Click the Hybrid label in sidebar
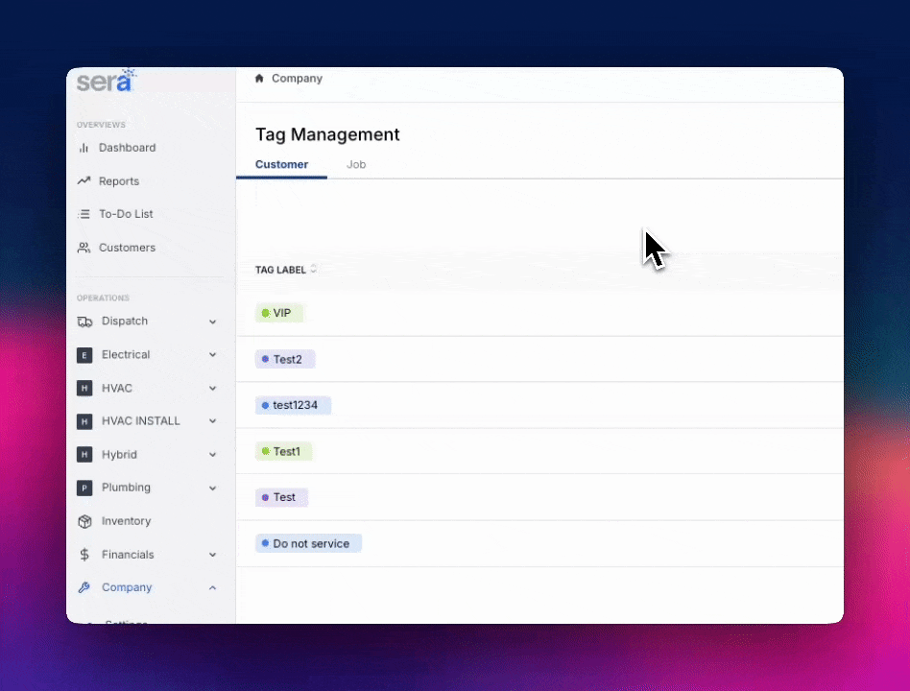The height and width of the screenshot is (691, 910). [x=119, y=454]
